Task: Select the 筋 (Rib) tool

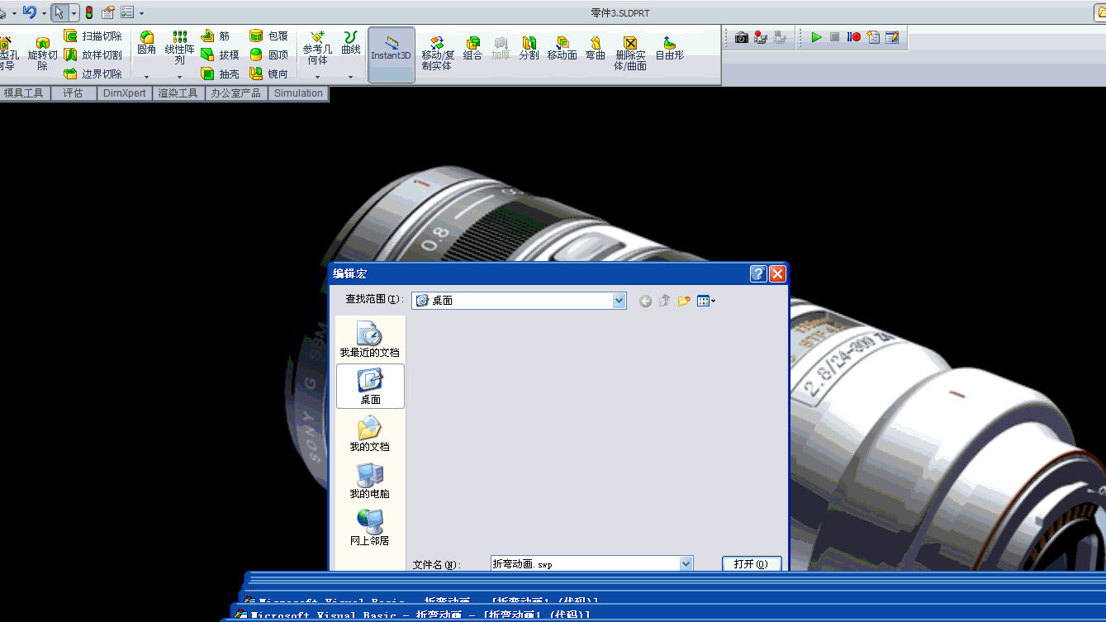Action: point(216,36)
